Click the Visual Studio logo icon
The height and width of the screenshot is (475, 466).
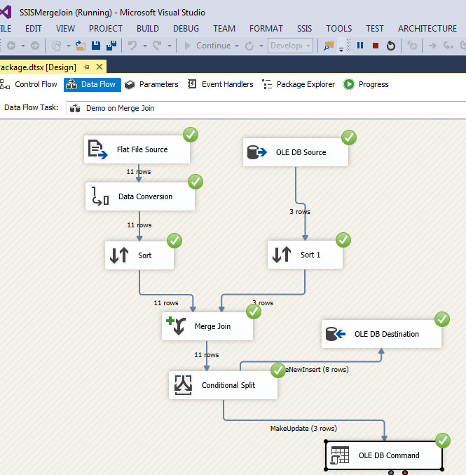[x=6, y=12]
